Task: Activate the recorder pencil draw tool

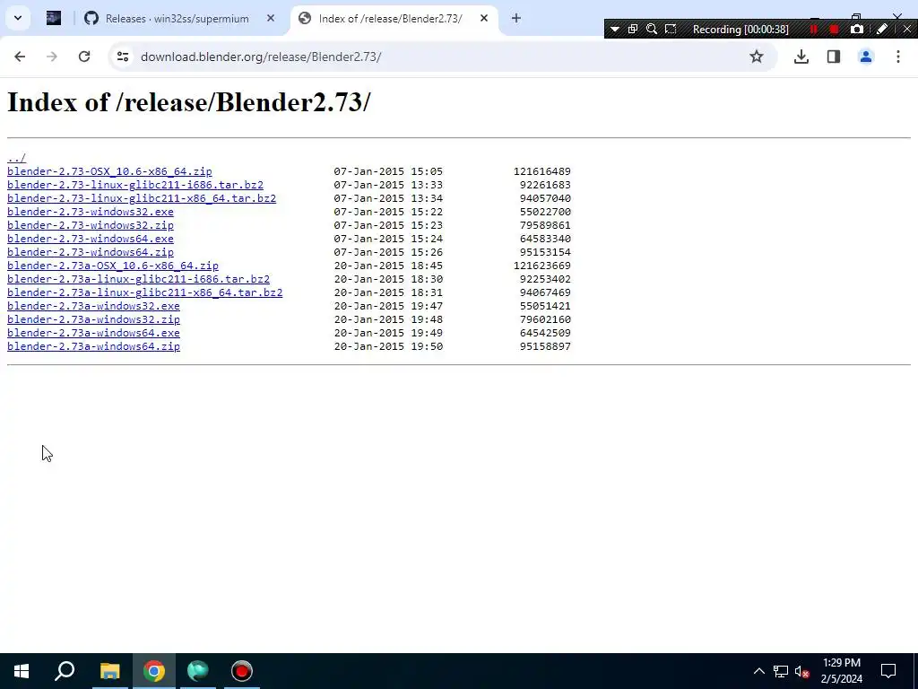Action: point(882,29)
